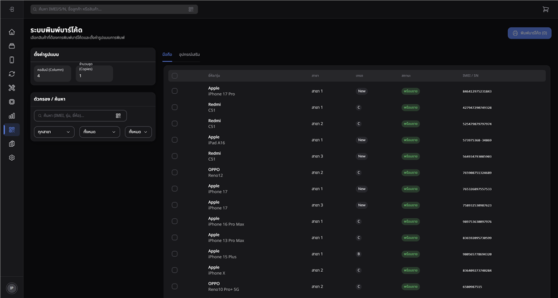The width and height of the screenshot is (558, 298).
Task: Click IMEI 989753630097976
Action: [x=477, y=222]
